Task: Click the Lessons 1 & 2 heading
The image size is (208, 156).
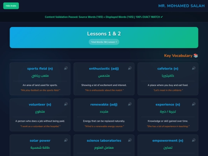Action: (x=104, y=34)
